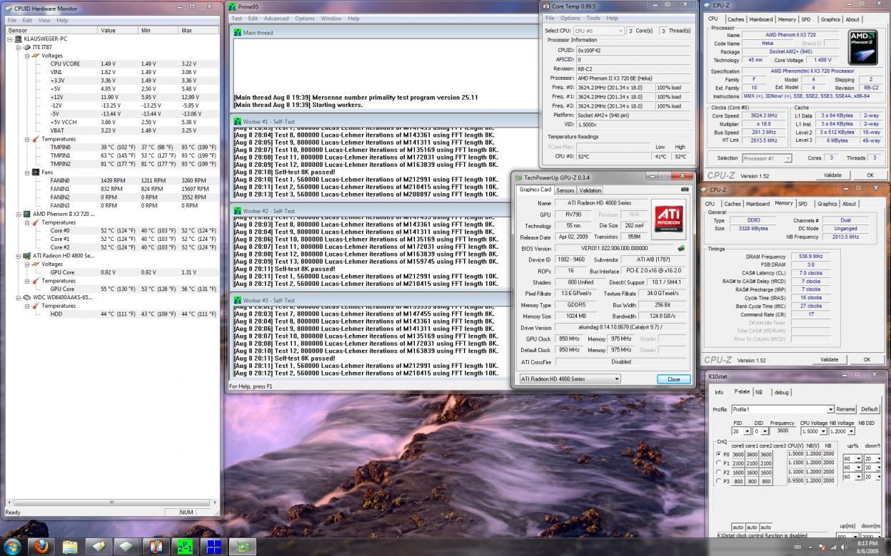Click the ATI Radeon HD 4800 card icon
Viewport: 891px width, 556px height.
point(26,255)
